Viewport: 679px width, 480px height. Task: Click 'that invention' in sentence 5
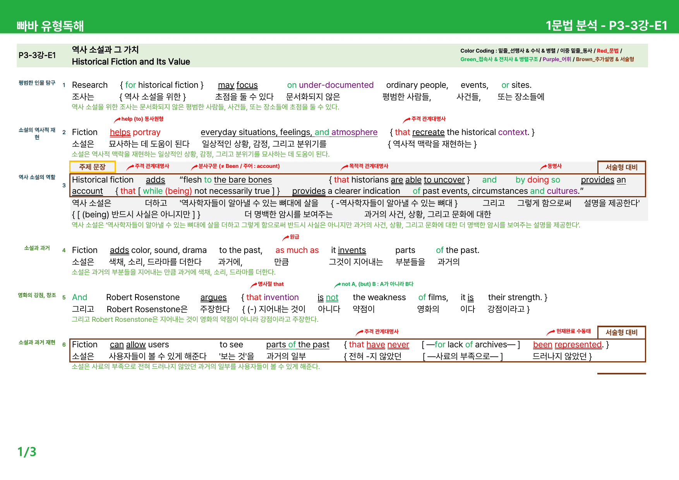[273, 297]
